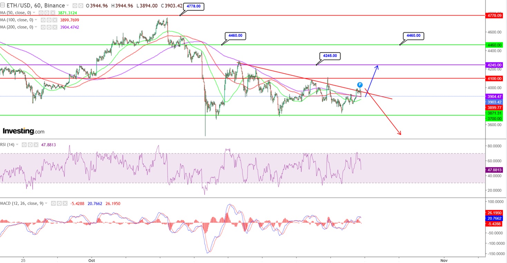
Task: Remove the MA 200 indicator
Action: (x=55, y=27)
